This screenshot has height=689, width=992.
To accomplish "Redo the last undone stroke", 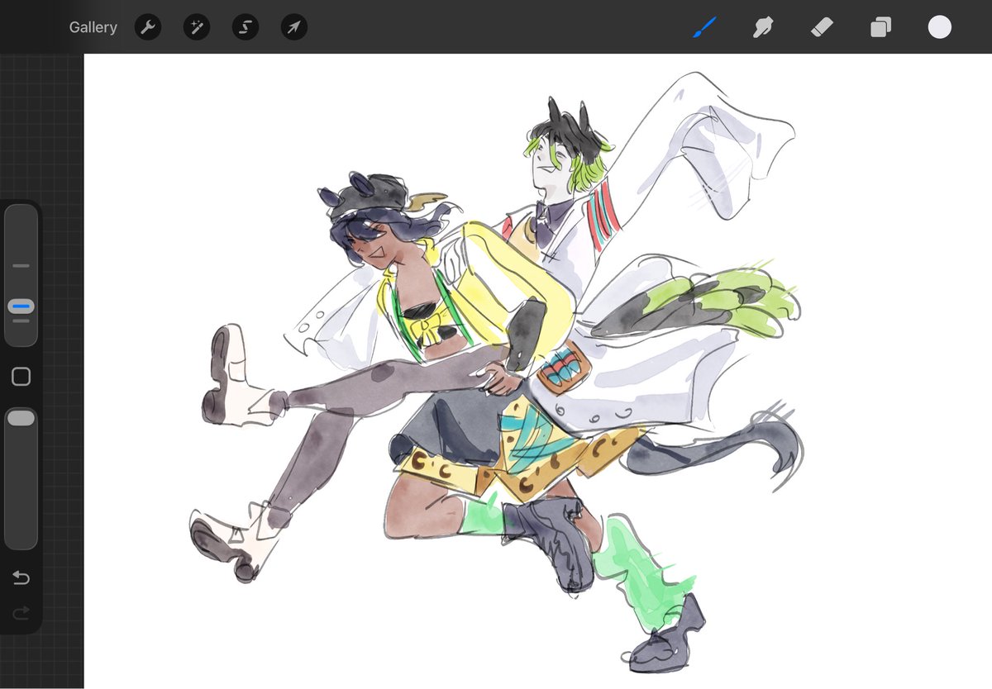I will point(21,612).
